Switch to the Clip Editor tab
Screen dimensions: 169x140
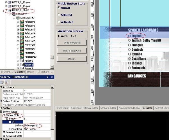pos(76,108)
